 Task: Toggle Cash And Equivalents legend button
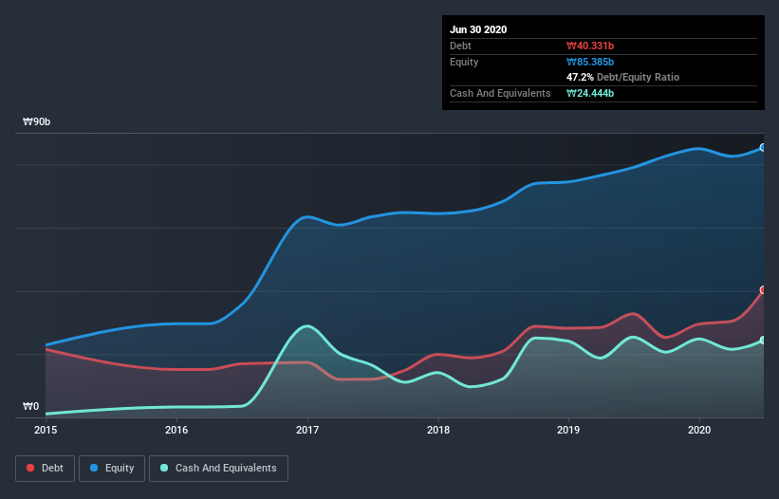point(218,469)
